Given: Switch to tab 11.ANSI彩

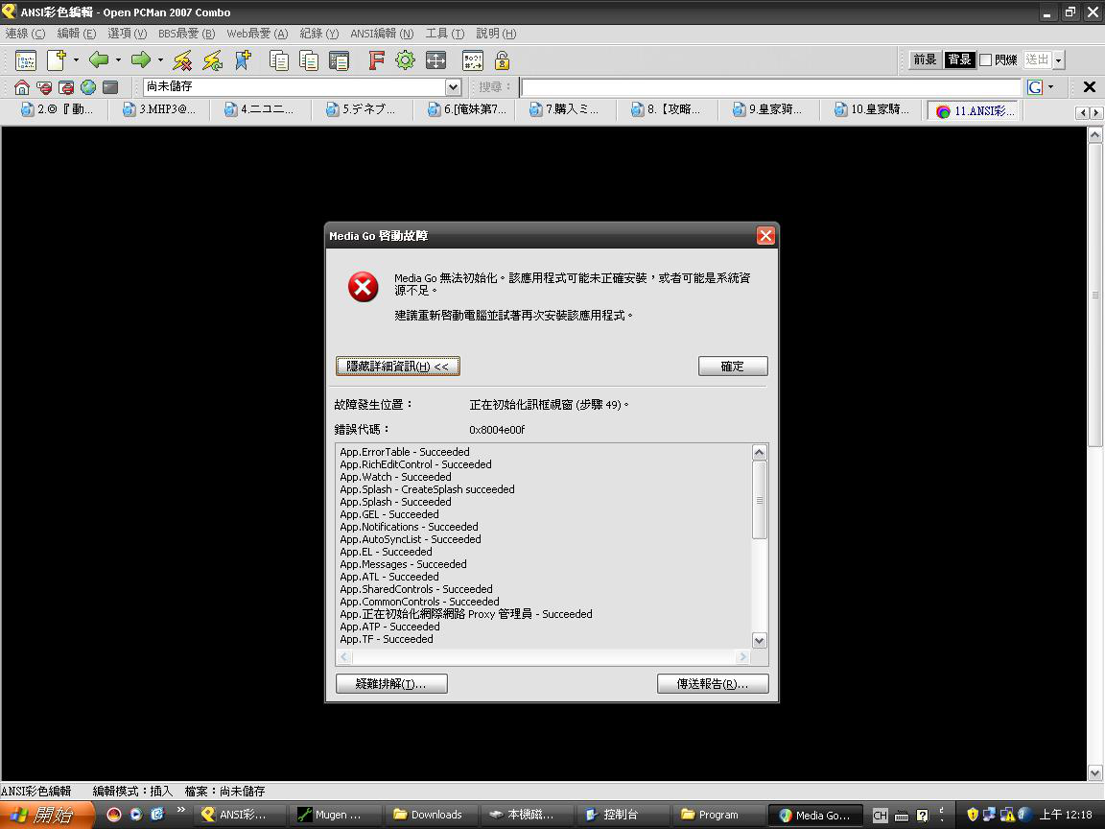Looking at the screenshot, I should pos(975,110).
